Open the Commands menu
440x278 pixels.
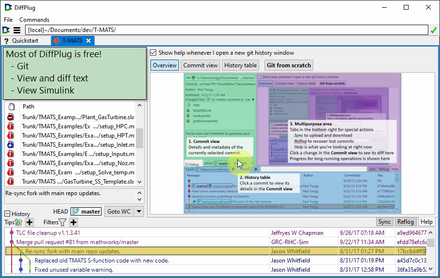point(34,20)
